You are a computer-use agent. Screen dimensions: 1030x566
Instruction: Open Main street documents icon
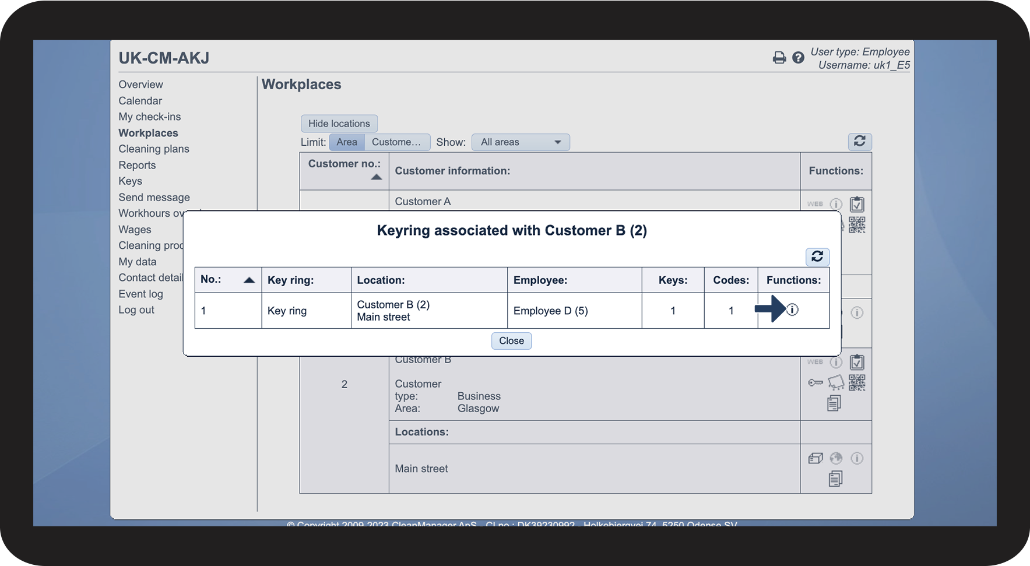click(x=835, y=479)
